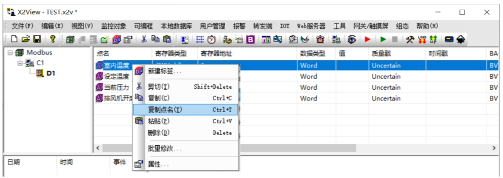Screen dimensions: 503x178
Task: Click the 质量戳 column header
Action: coord(397,54)
